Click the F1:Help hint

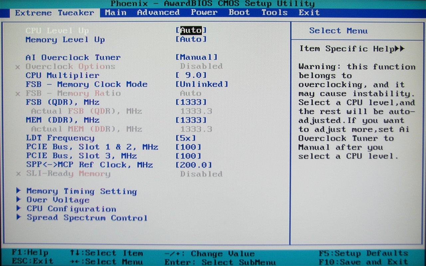[x=30, y=253]
